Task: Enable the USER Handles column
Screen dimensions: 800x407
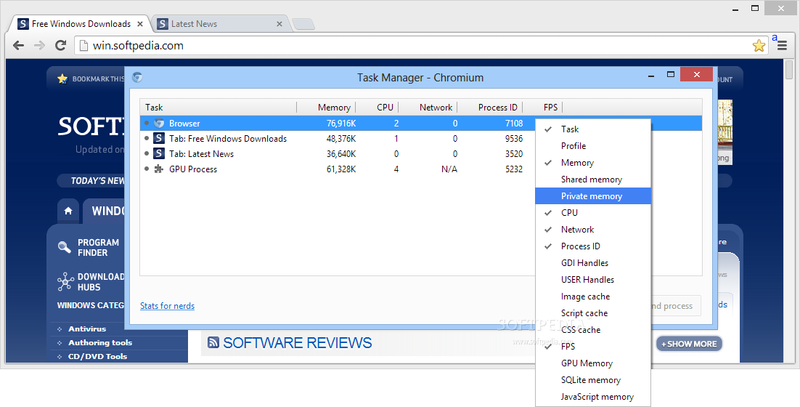Action: coord(593,279)
